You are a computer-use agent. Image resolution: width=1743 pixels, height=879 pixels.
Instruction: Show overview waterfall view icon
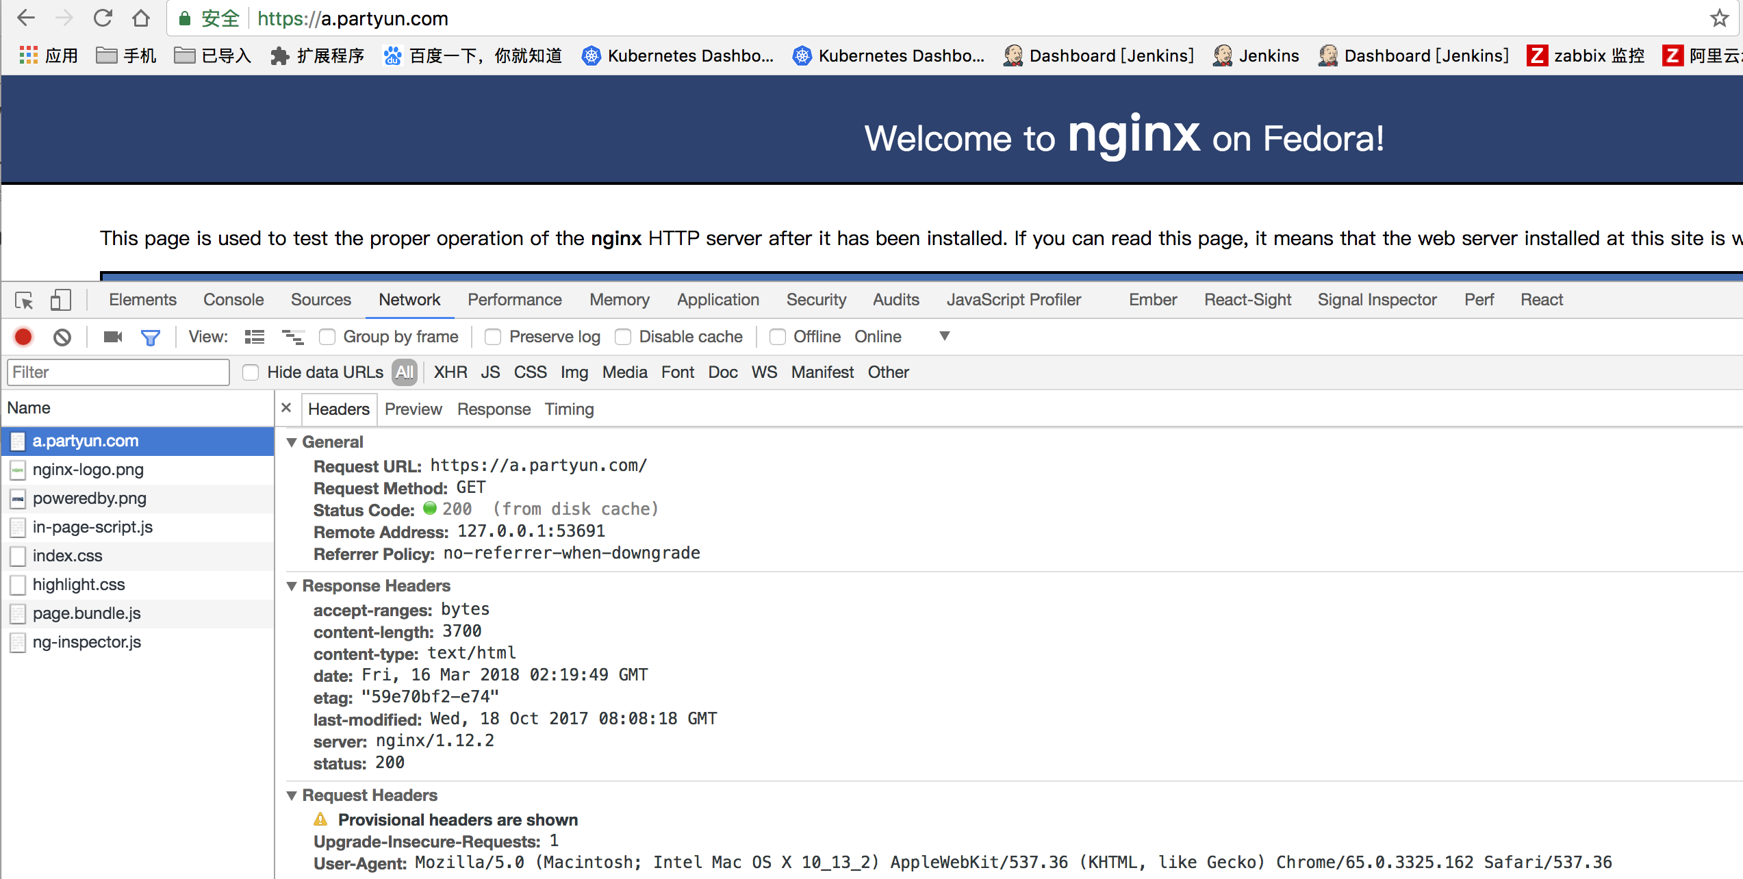[293, 337]
